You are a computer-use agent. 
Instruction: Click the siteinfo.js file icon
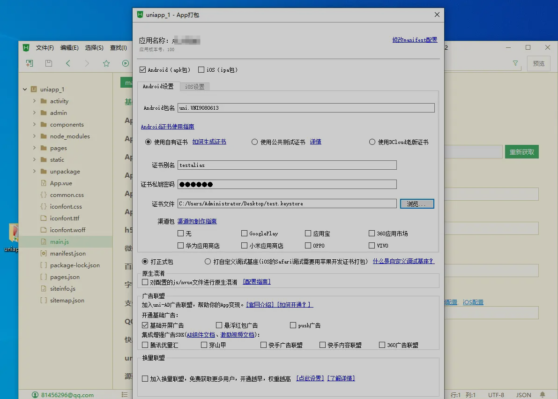pos(44,288)
